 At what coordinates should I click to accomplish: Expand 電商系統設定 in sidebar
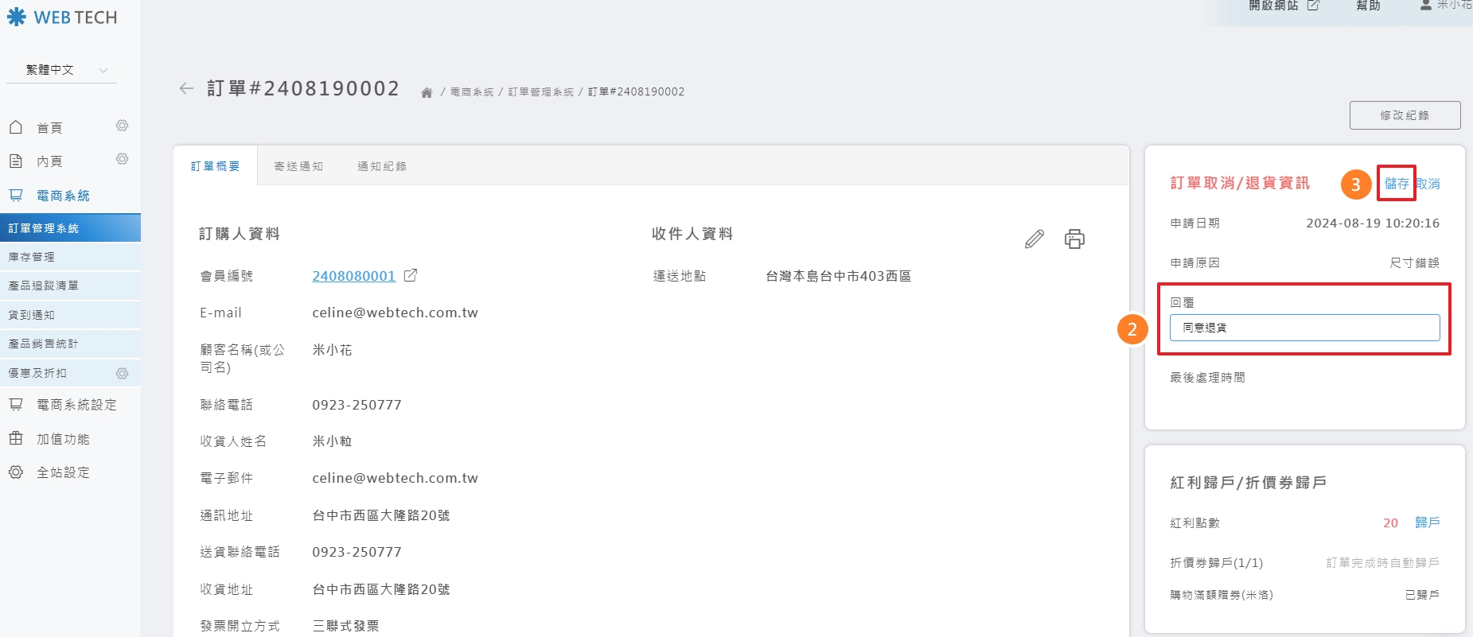(x=76, y=405)
